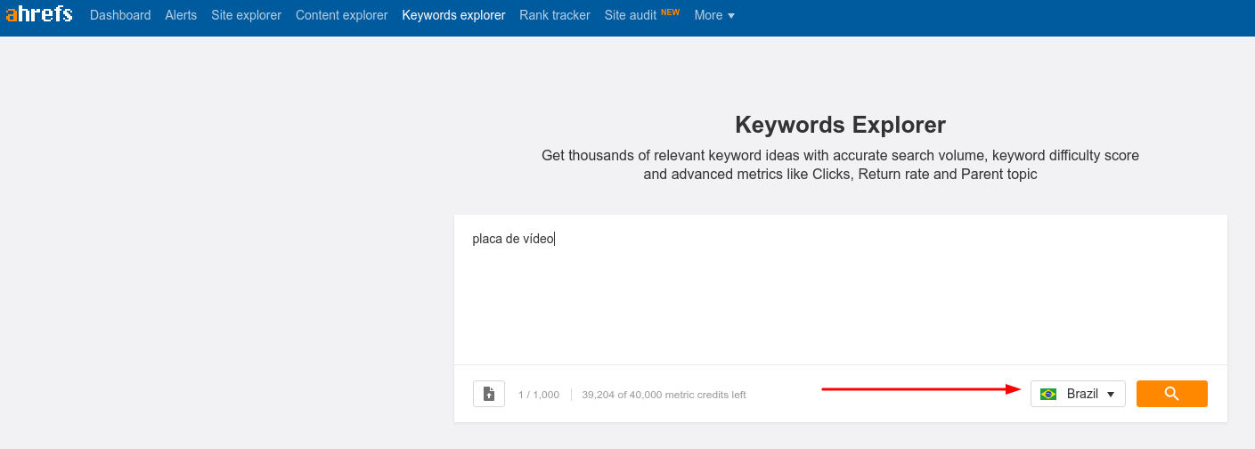Click into the keyword input box
The image size is (1255, 449).
[840, 290]
